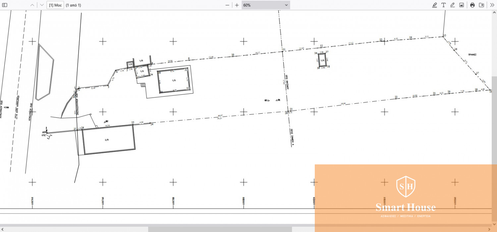Click the page number input field

(55, 5)
